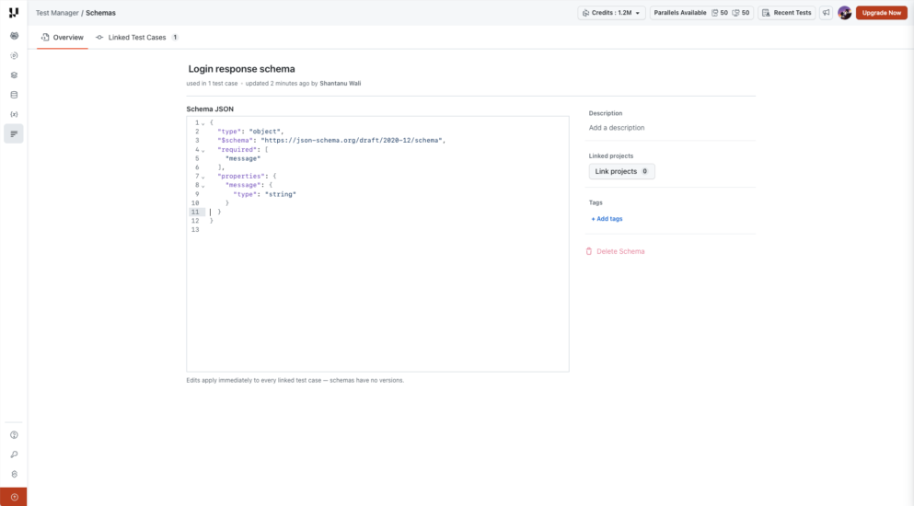Click the "type": "string" line in editor
The height and width of the screenshot is (506, 914).
265,194
